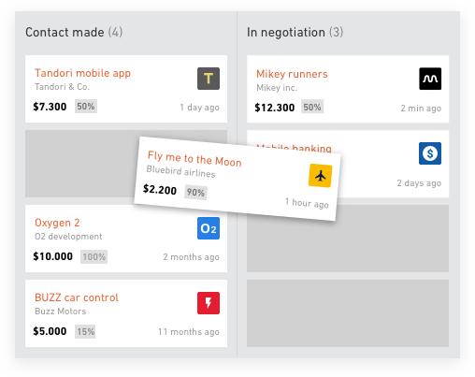Viewport: 475px width, 377px height.
Task: Click the 50% badge on Tandori card
Action: coord(86,107)
